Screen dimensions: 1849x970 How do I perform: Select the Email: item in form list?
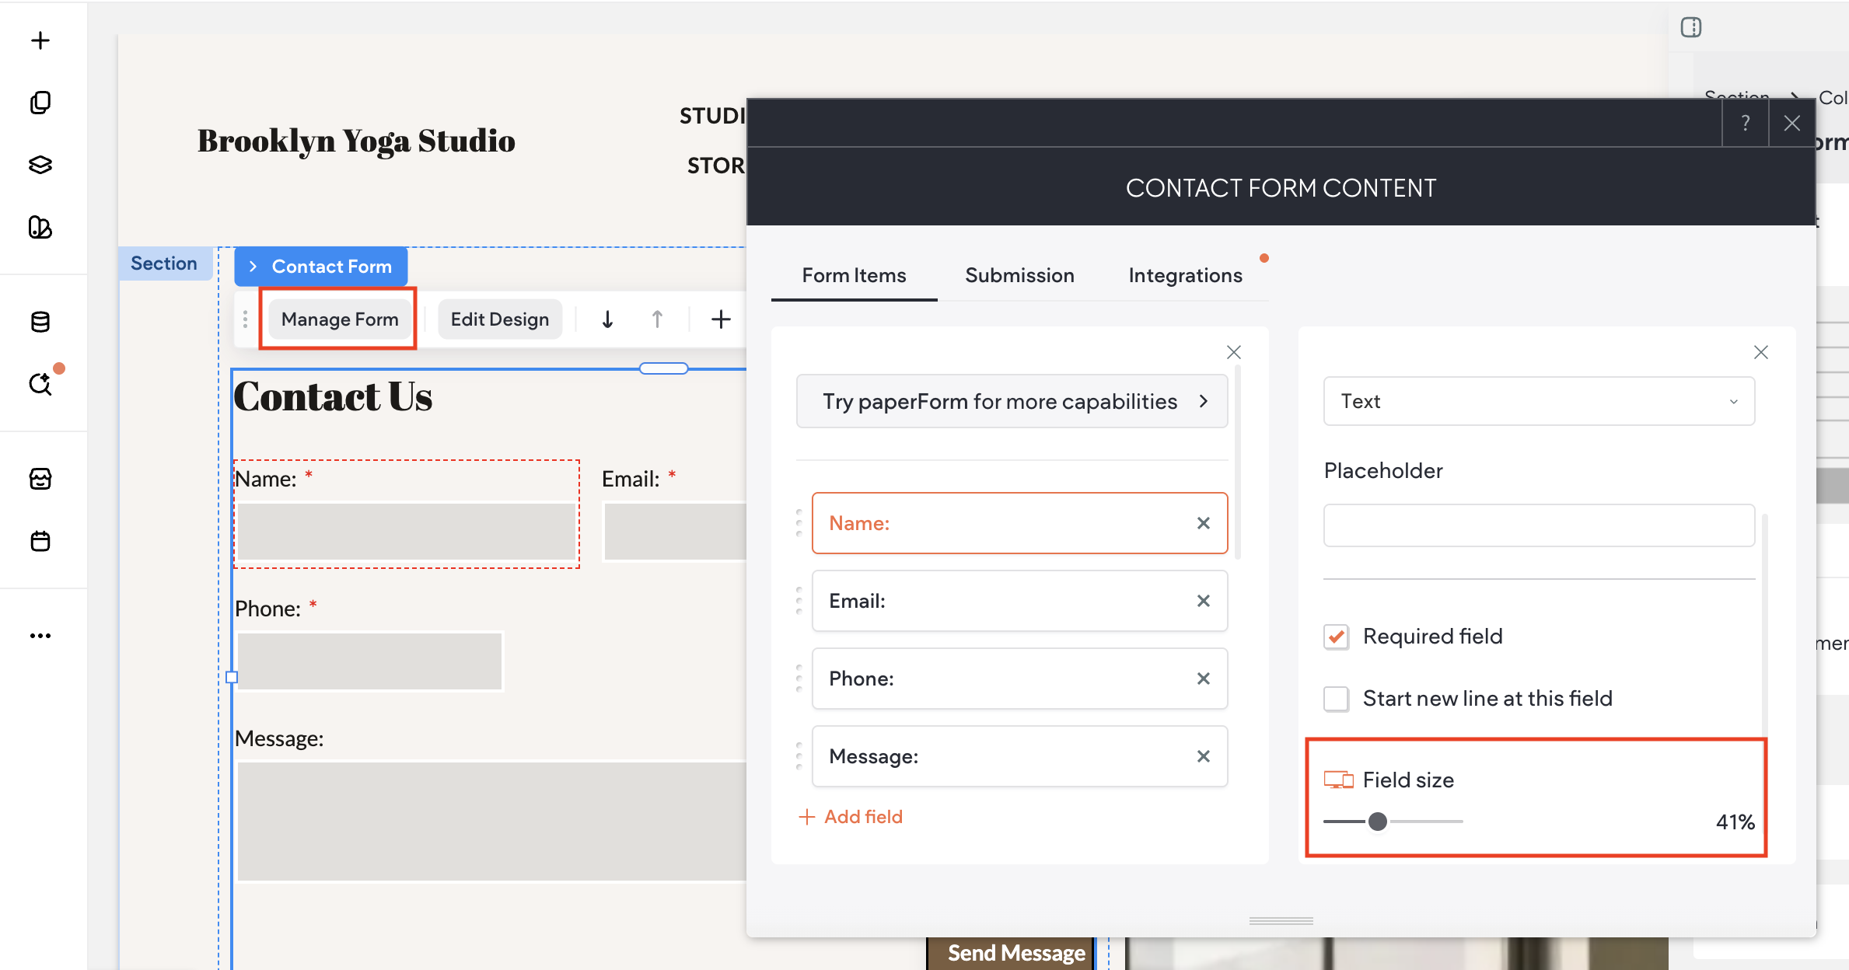[1019, 601]
